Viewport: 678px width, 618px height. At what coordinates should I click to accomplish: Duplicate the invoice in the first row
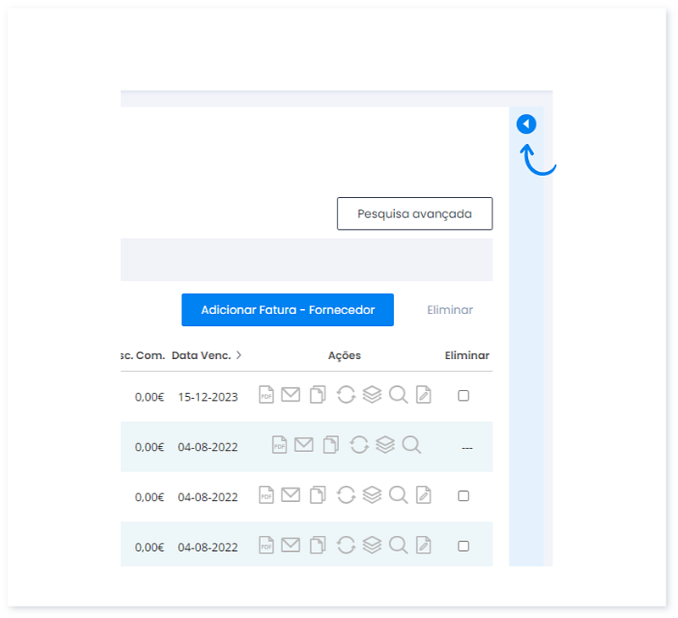318,395
